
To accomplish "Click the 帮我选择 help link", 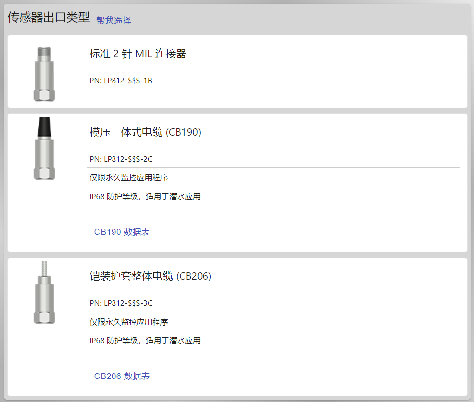I will pyautogui.click(x=113, y=20).
